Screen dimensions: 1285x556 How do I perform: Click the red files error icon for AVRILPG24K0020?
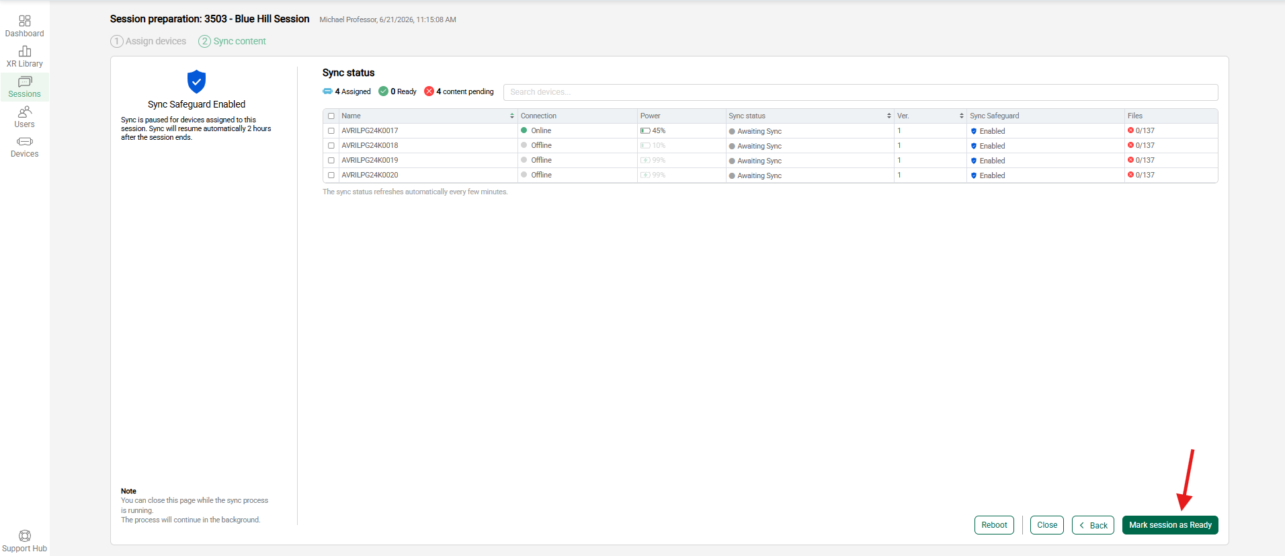click(x=1131, y=175)
